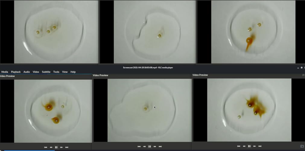Open the Media menu
Viewport: 305px width, 151px height.
[x=5, y=72]
